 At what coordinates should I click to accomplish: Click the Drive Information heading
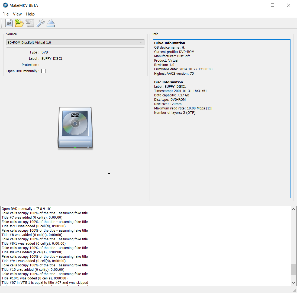coord(170,43)
